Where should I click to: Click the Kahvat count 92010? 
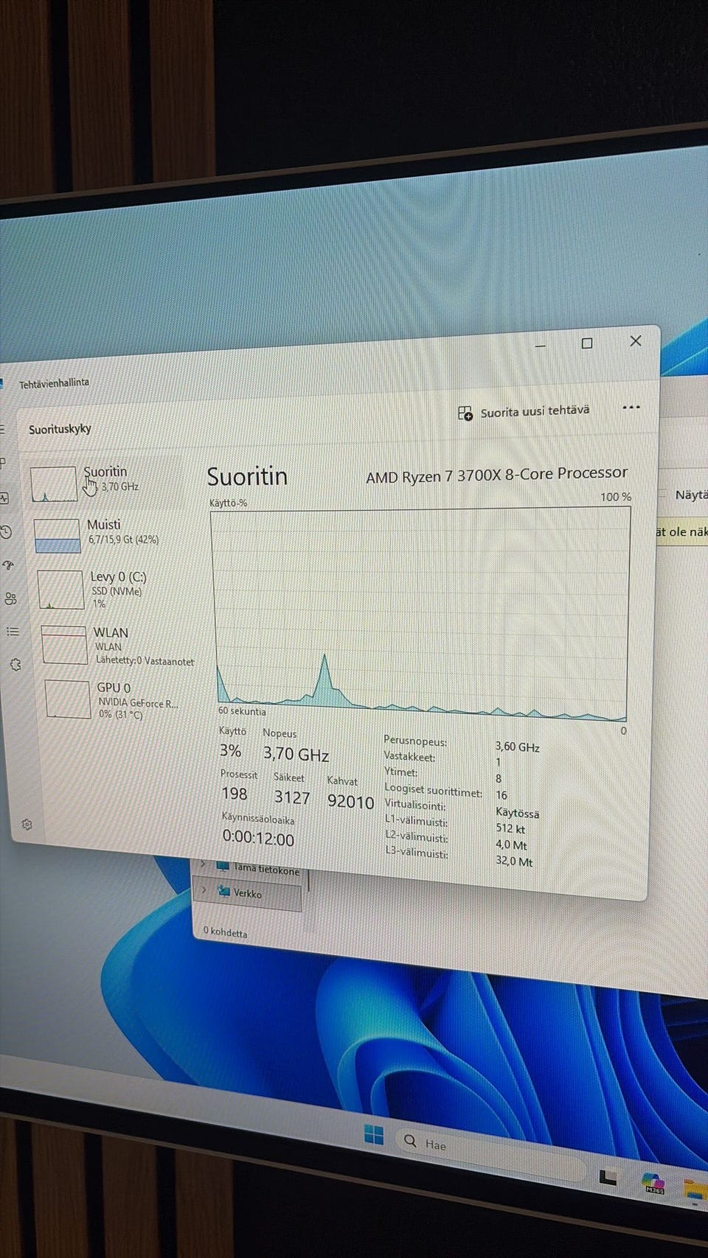(350, 802)
